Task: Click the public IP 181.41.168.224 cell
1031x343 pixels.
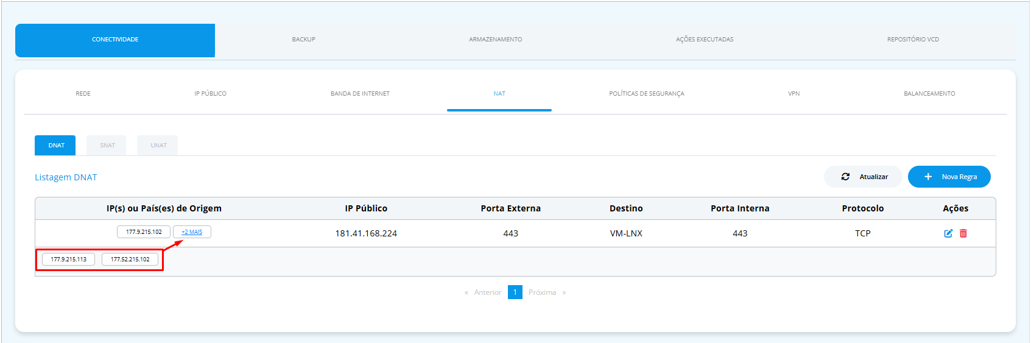Action: tap(366, 233)
